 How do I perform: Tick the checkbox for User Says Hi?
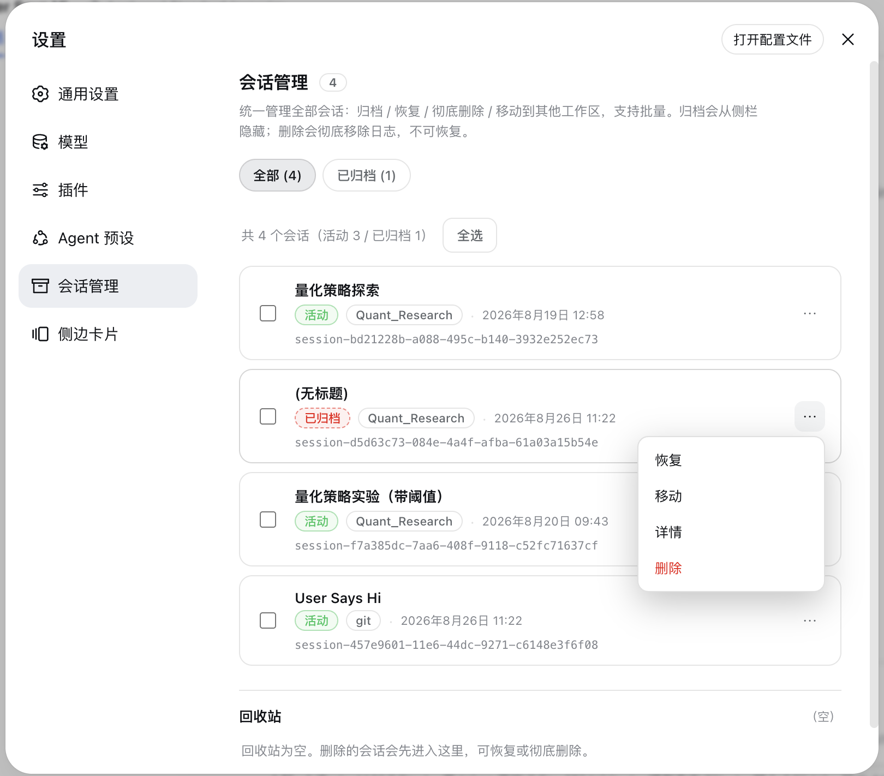pos(268,620)
